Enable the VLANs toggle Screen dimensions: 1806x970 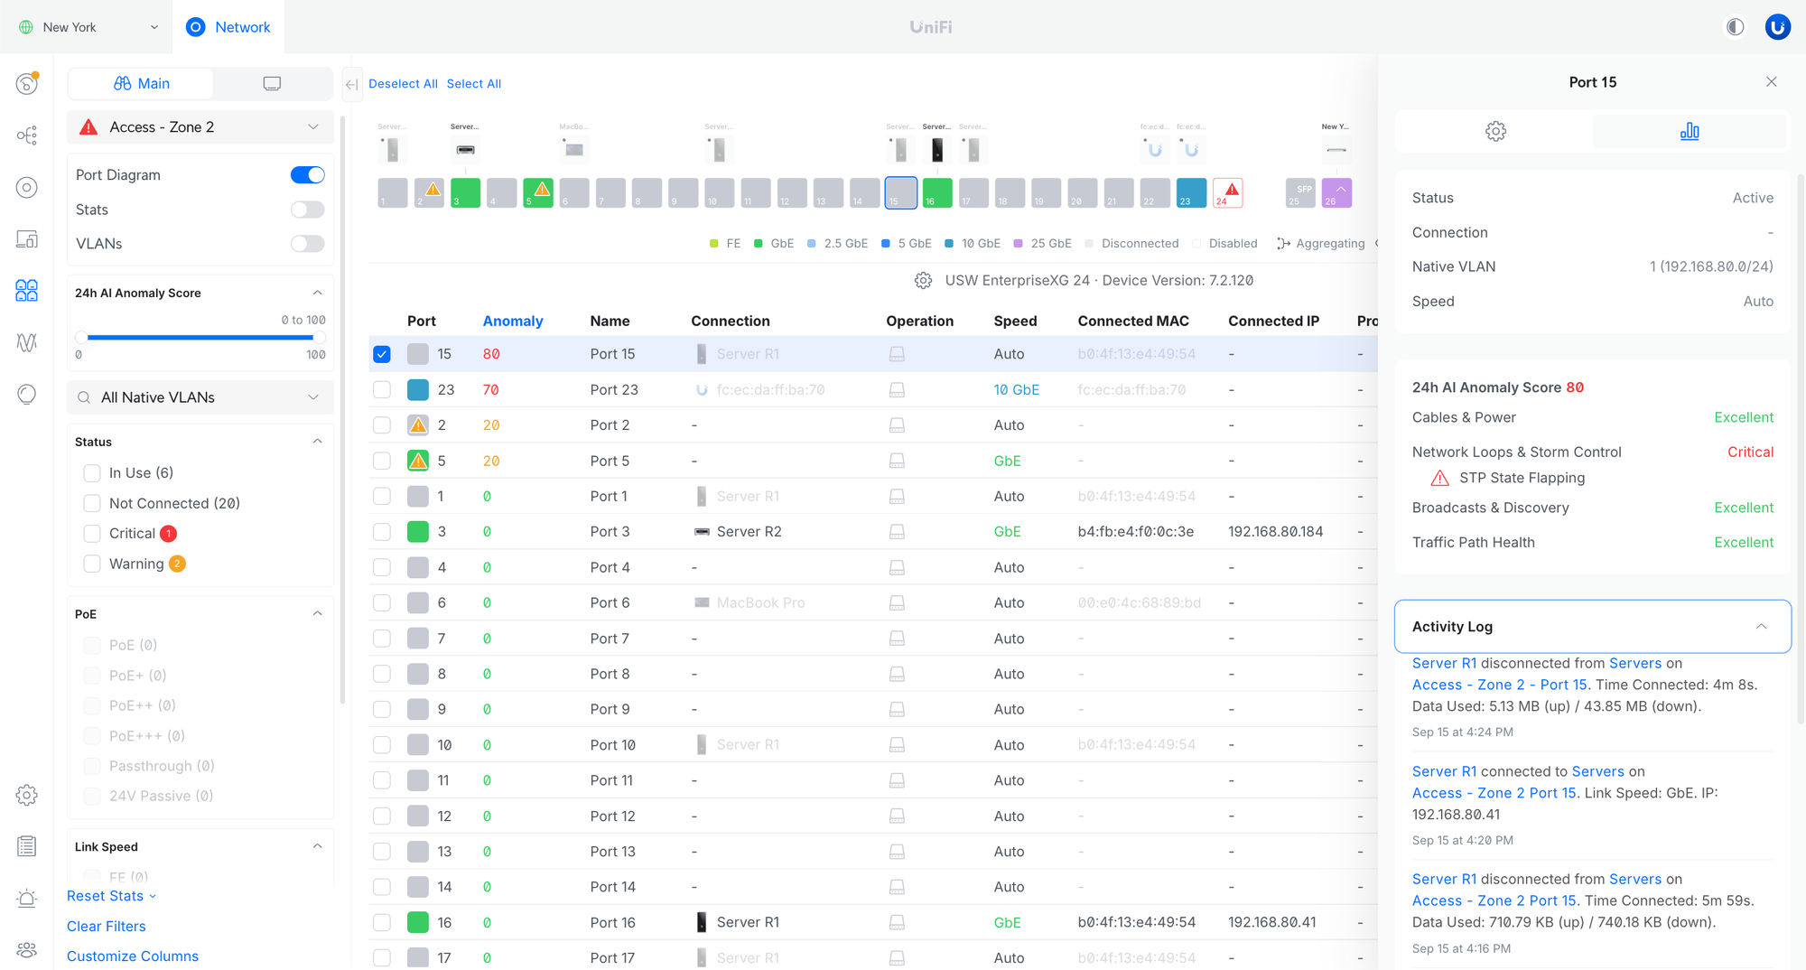pos(307,244)
